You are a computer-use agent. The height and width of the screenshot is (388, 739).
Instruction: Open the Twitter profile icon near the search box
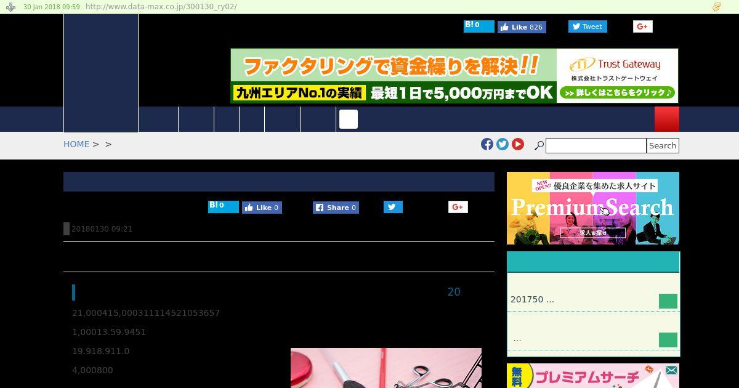point(503,144)
